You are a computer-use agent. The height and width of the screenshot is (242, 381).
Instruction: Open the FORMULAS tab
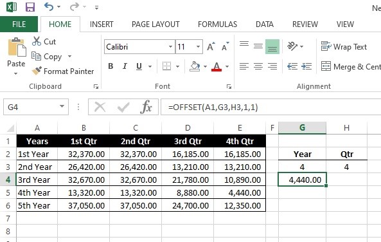[217, 24]
